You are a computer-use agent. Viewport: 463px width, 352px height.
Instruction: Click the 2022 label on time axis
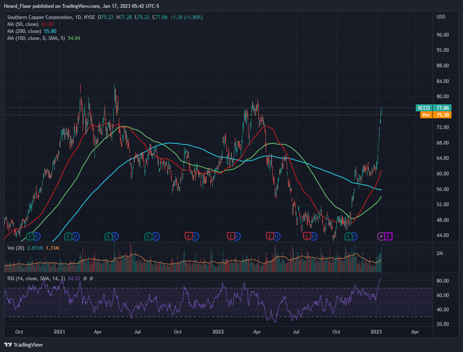pos(218,331)
